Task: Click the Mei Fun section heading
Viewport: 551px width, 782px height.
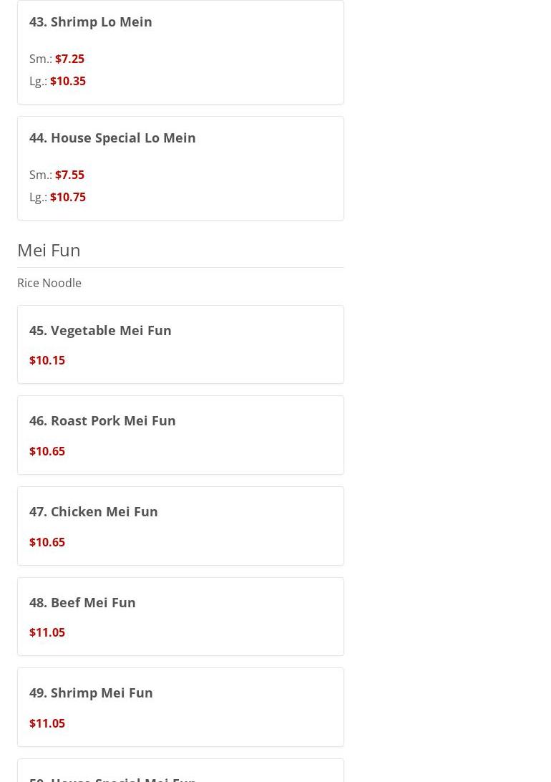Action: coord(49,249)
